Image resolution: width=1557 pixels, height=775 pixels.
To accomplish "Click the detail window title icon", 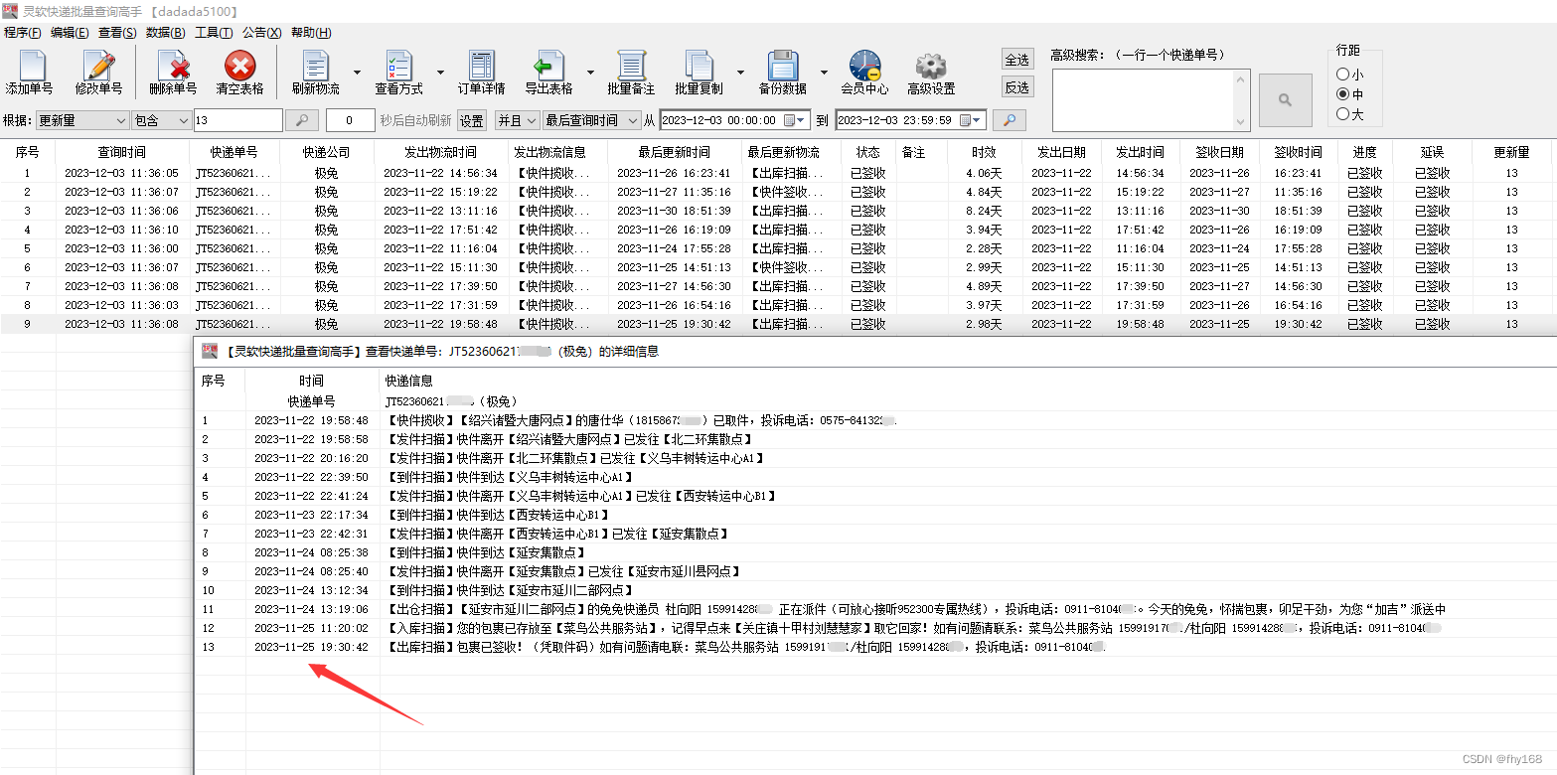I will click(210, 351).
